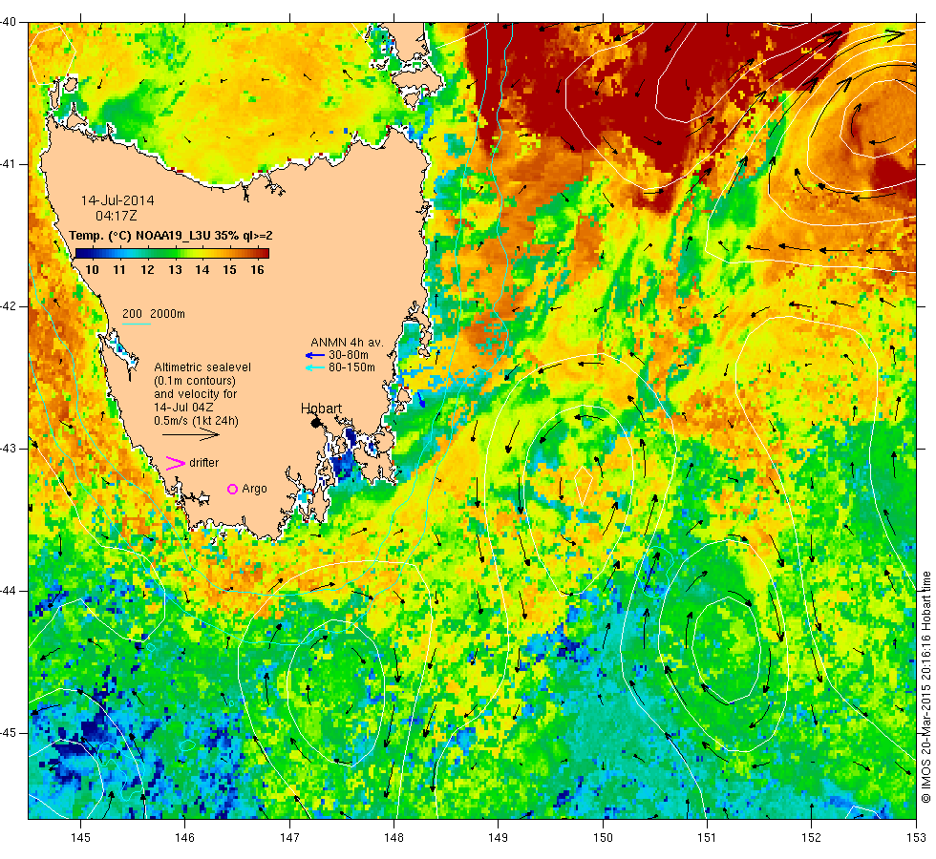Click color scale value 13
The image size is (936, 859).
175,270
